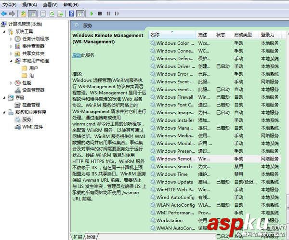This screenshot has width=289, height=240.
Task: Open Properties toolbar icon
Action: [x=43, y=13]
